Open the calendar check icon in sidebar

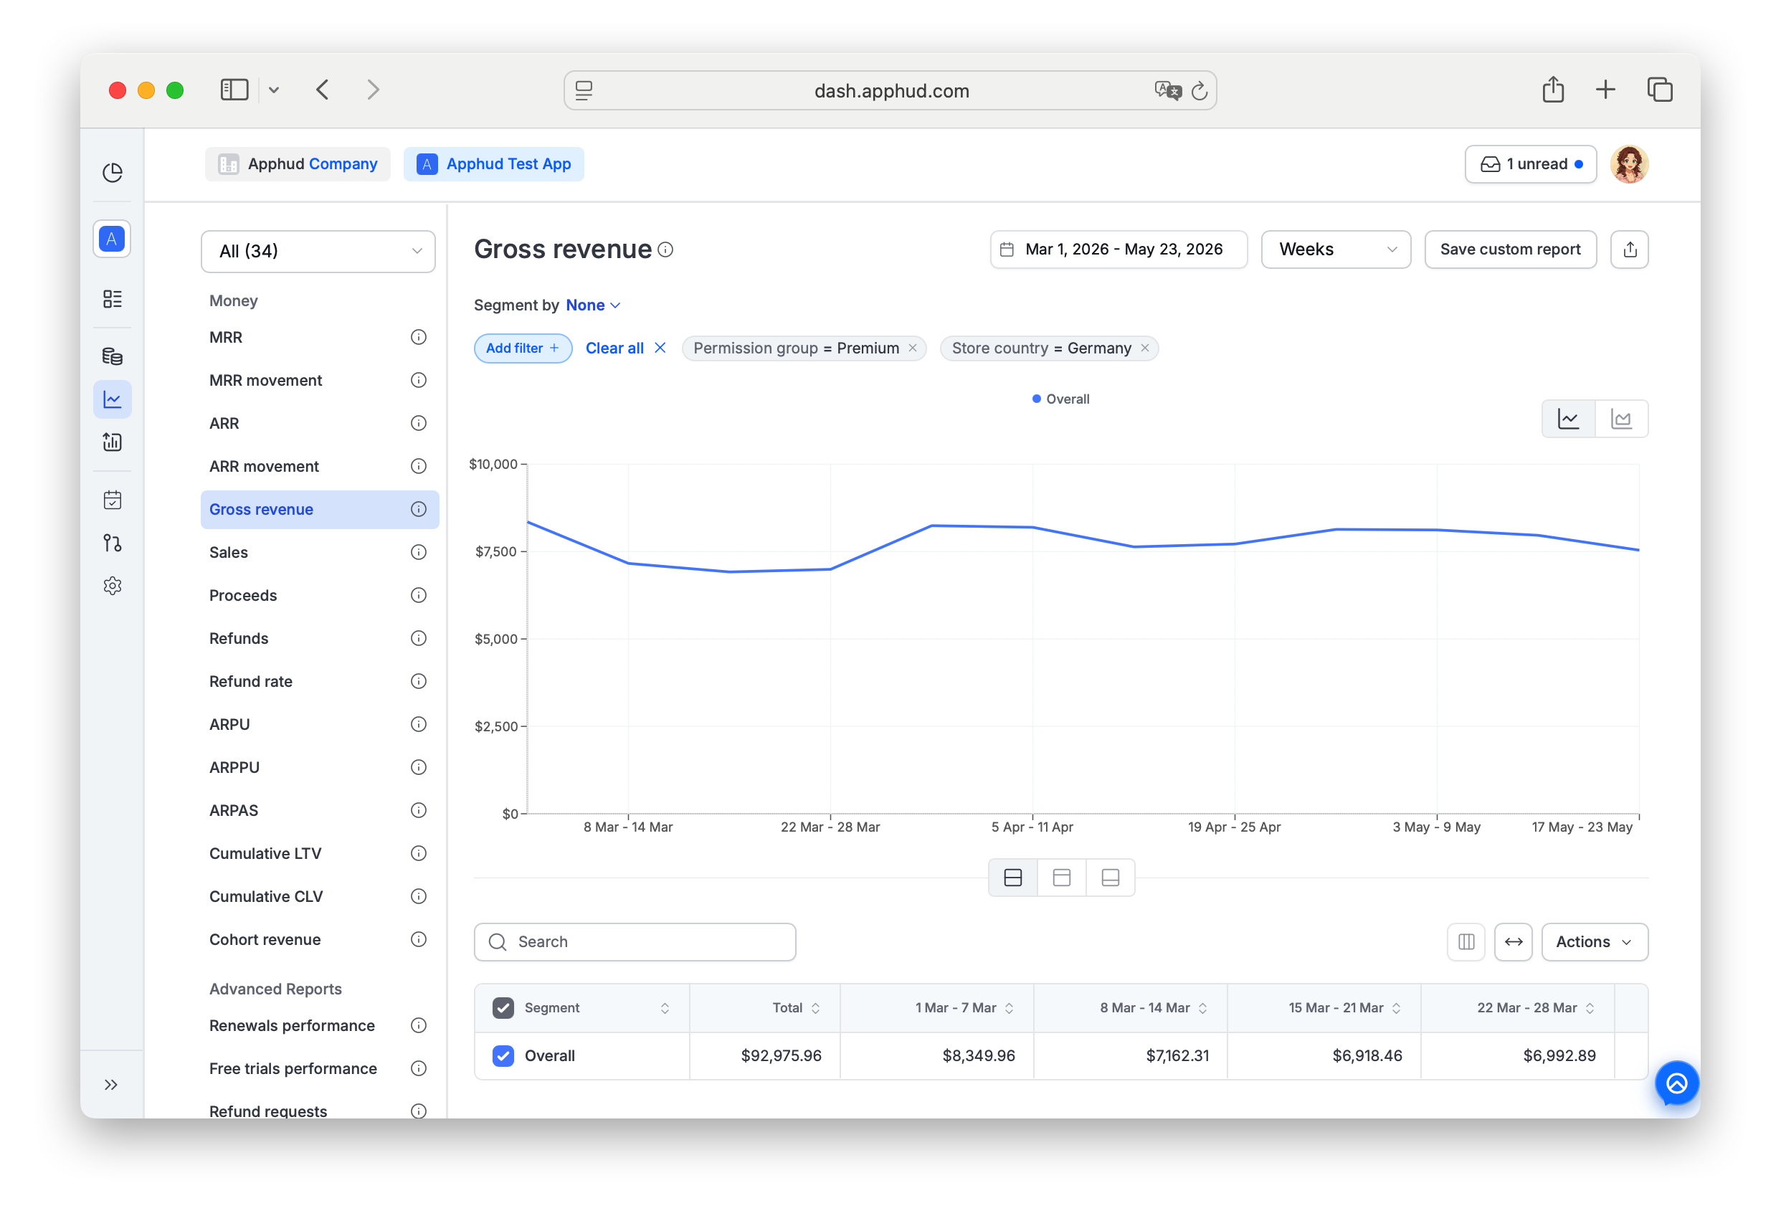112,501
